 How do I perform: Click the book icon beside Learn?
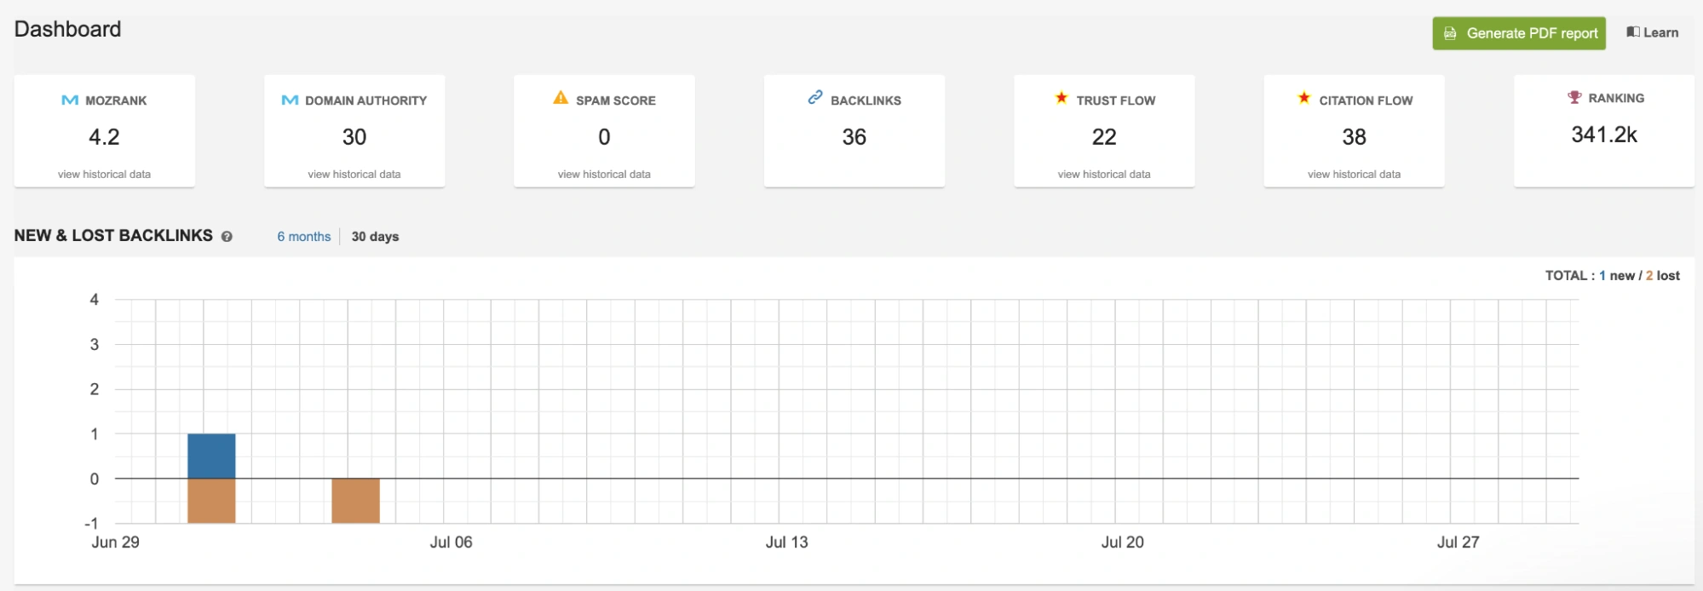tap(1632, 32)
